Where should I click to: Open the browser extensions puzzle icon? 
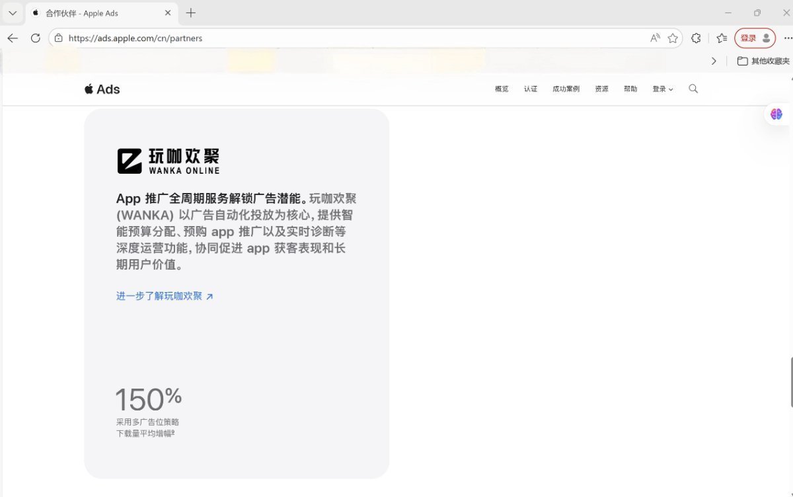pos(696,38)
